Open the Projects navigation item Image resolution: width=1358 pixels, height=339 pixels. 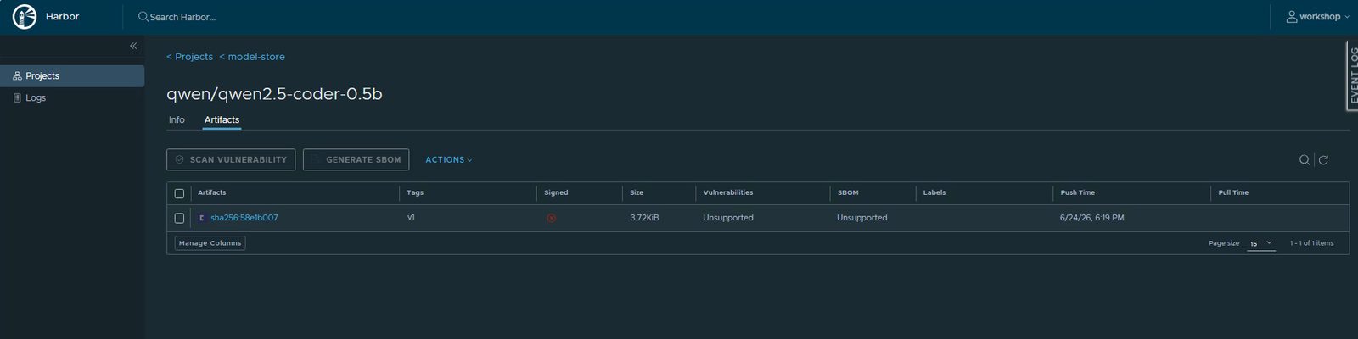tap(72, 76)
